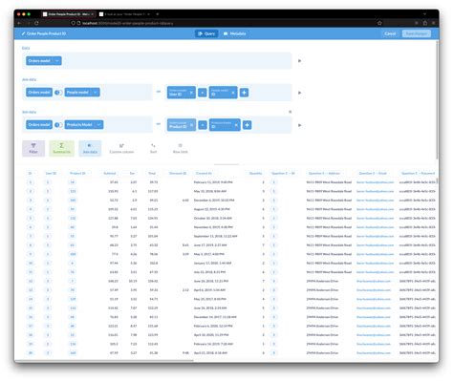
Task: Switch to the Metadata tab
Action: point(234,33)
